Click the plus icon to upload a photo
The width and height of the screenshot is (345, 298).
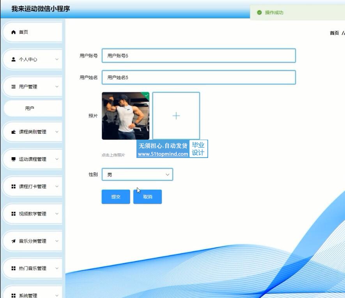176,116
